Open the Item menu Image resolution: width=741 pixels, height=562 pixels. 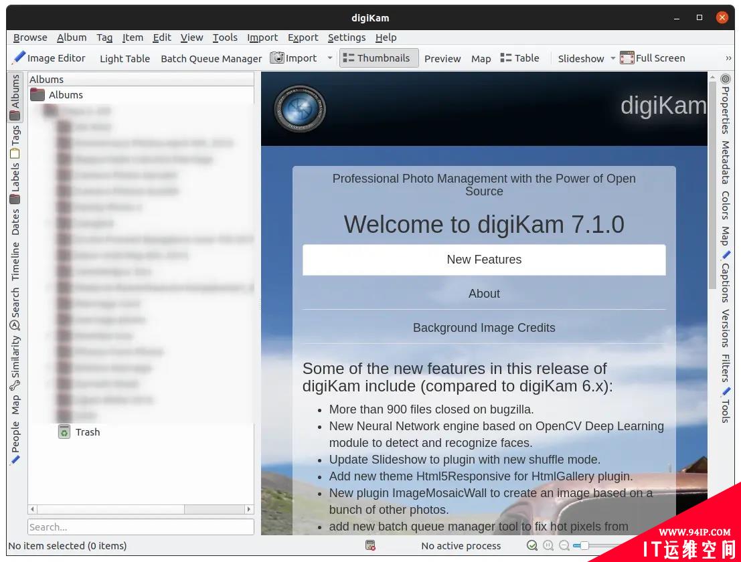point(133,37)
